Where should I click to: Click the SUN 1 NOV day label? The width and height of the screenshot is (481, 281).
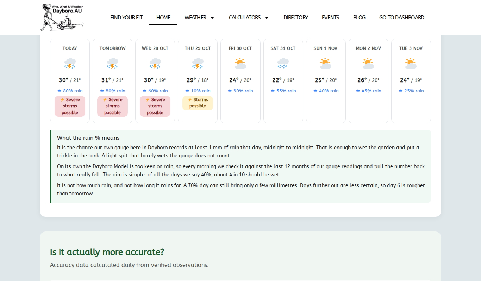coord(325,48)
